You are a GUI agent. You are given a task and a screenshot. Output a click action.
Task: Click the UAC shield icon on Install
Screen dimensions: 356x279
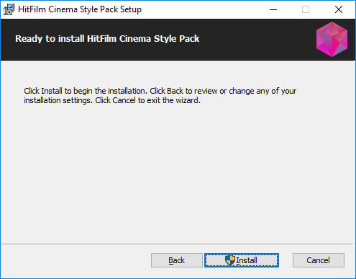click(x=230, y=260)
